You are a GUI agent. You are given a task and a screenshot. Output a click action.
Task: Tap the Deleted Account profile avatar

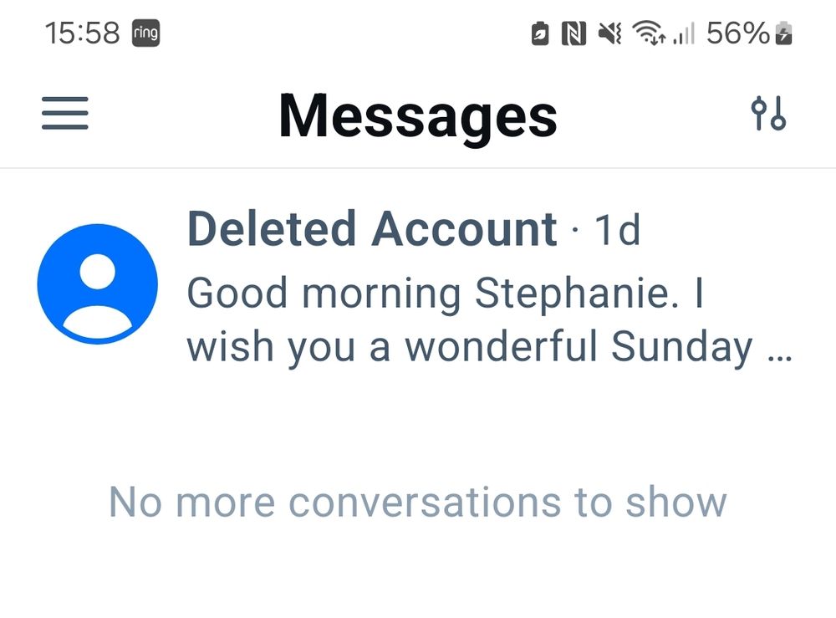(98, 284)
